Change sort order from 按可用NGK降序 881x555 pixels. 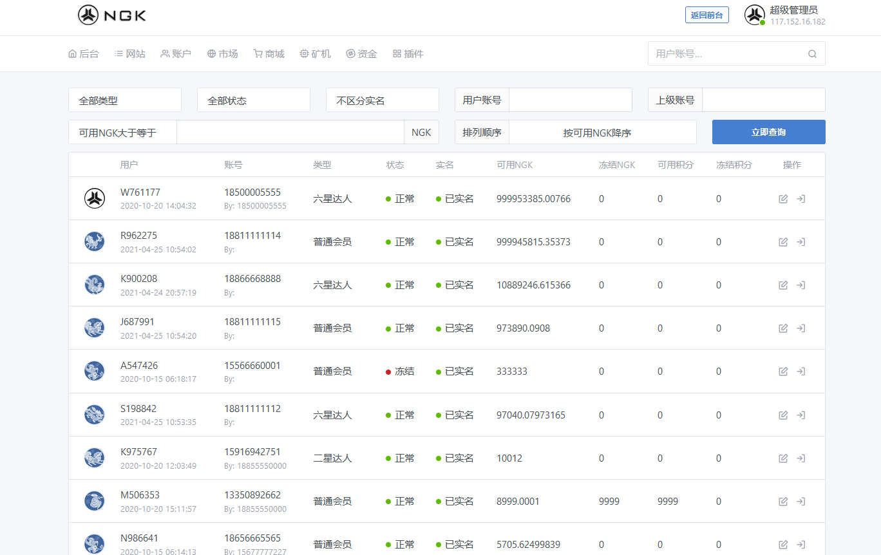pyautogui.click(x=602, y=133)
